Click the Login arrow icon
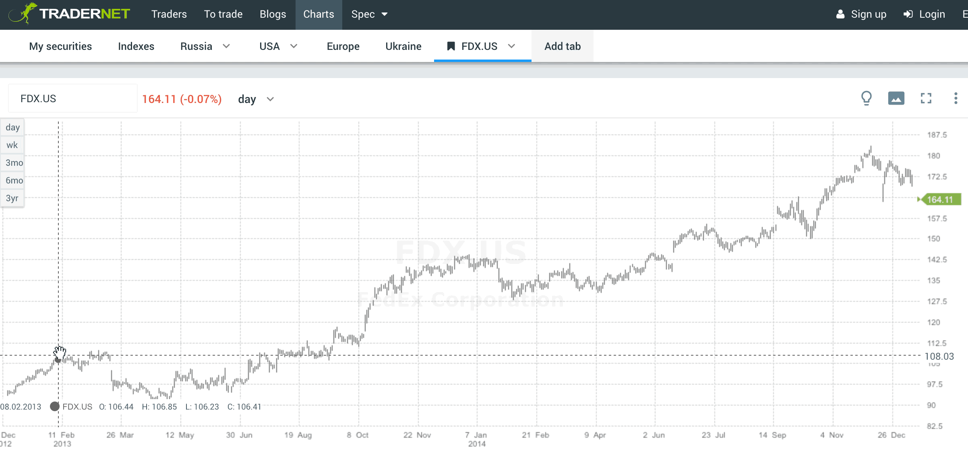 click(x=908, y=14)
